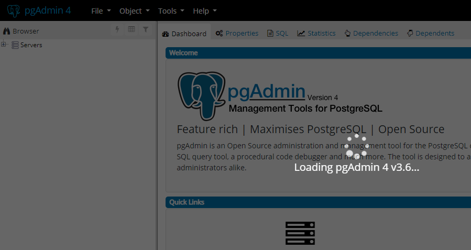471x250 pixels.
Task: Open the File dropdown menu
Action: (x=101, y=11)
